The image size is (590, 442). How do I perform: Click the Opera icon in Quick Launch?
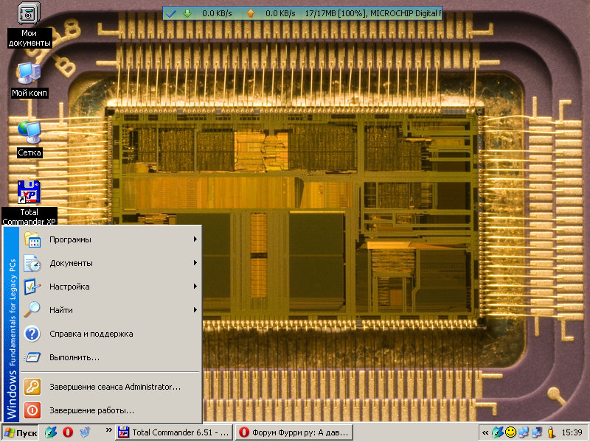67,432
